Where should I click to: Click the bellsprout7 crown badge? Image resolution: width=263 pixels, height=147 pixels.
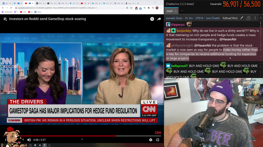tap(168, 65)
